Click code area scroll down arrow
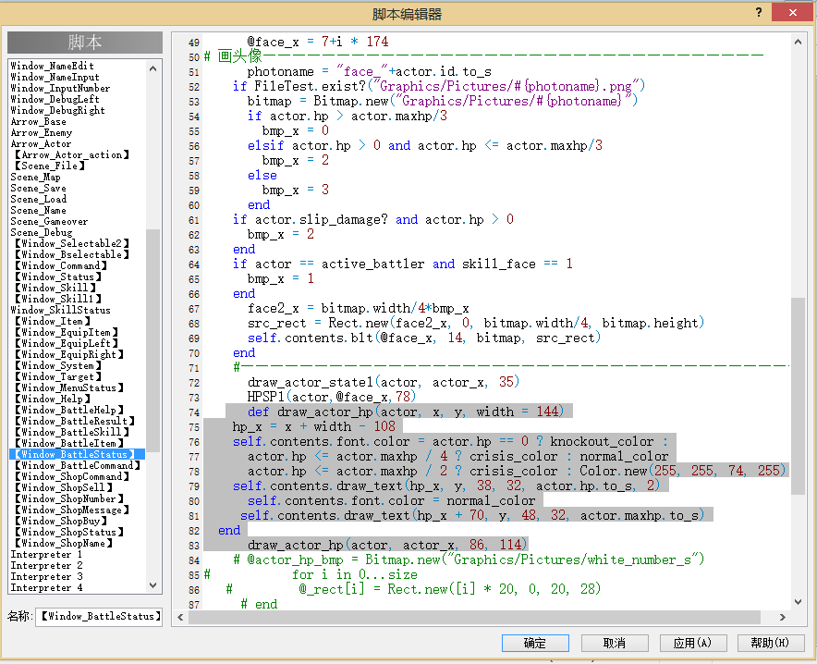817x664 pixels. click(x=798, y=602)
